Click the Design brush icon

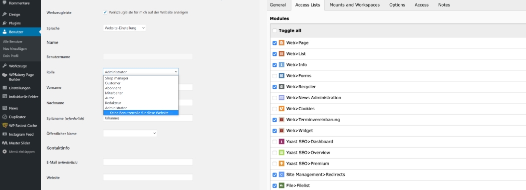pyautogui.click(x=4, y=14)
